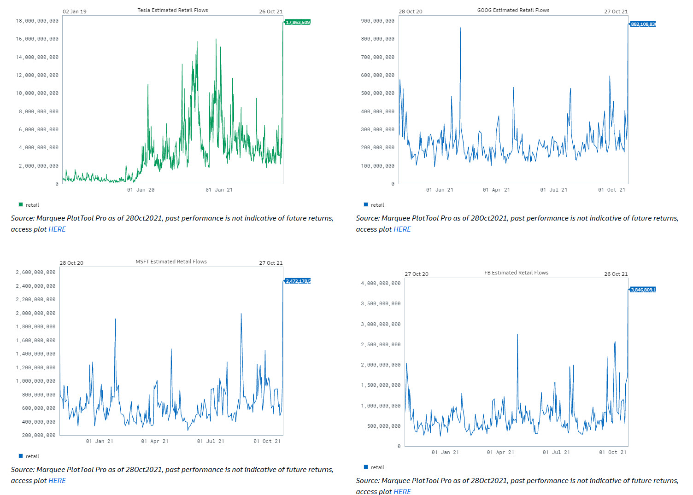Click the 01 Jul 21 axis label on FB
693x495 pixels.
pyautogui.click(x=556, y=452)
